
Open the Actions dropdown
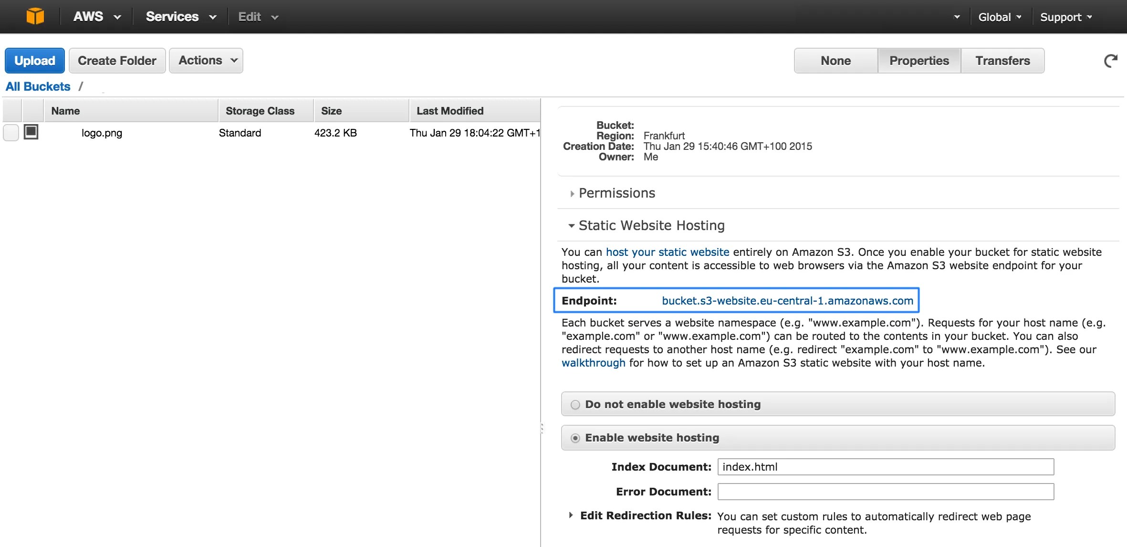(206, 60)
